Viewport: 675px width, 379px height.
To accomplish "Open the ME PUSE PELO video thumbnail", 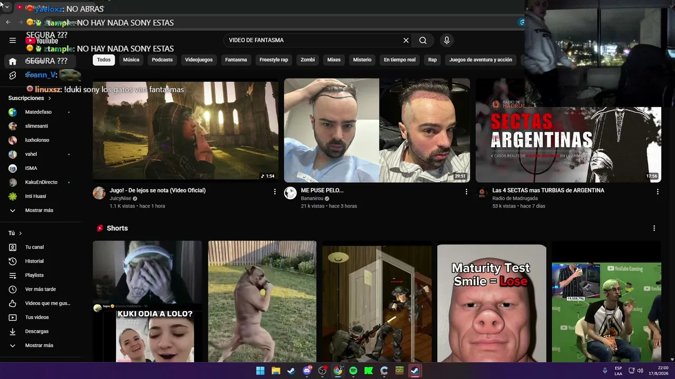I will tap(377, 130).
